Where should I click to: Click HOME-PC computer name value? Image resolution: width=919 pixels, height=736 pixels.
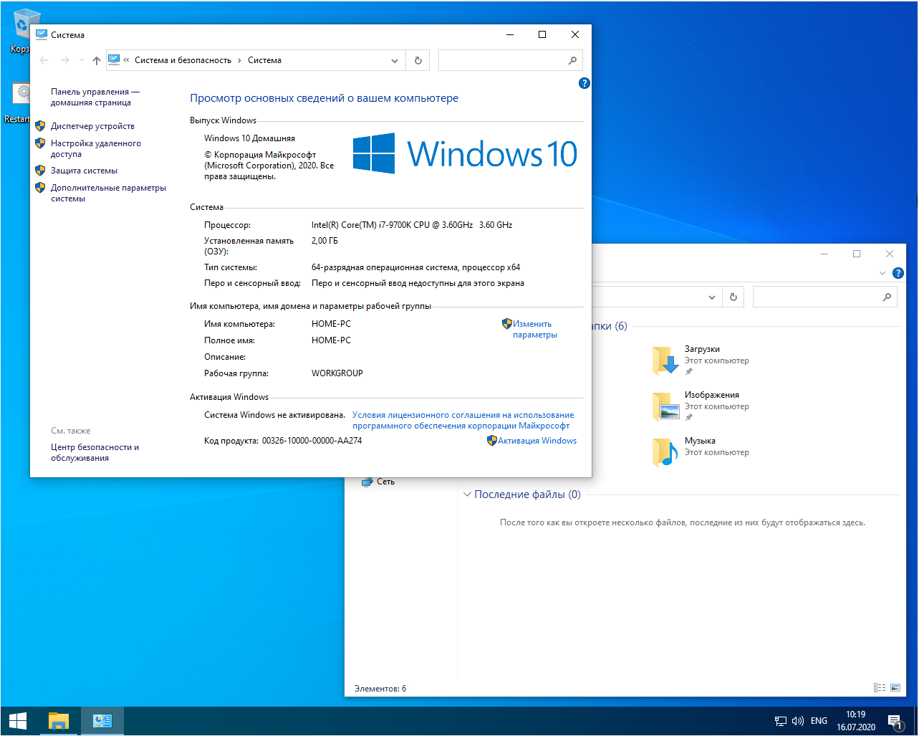coord(331,324)
